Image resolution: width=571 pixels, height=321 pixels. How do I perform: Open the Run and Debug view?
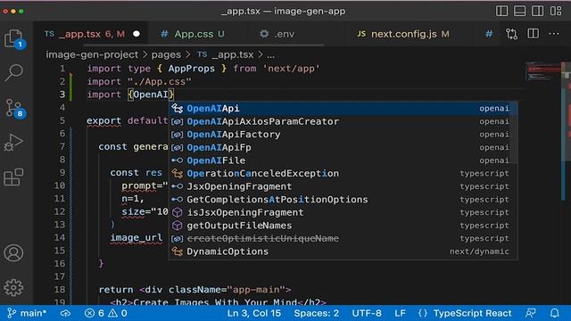tap(14, 143)
